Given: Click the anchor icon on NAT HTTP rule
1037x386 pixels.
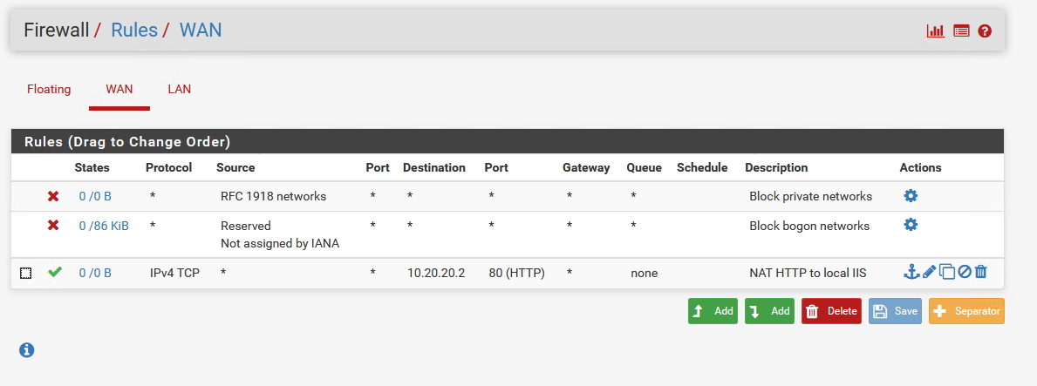Looking at the screenshot, I should 911,272.
